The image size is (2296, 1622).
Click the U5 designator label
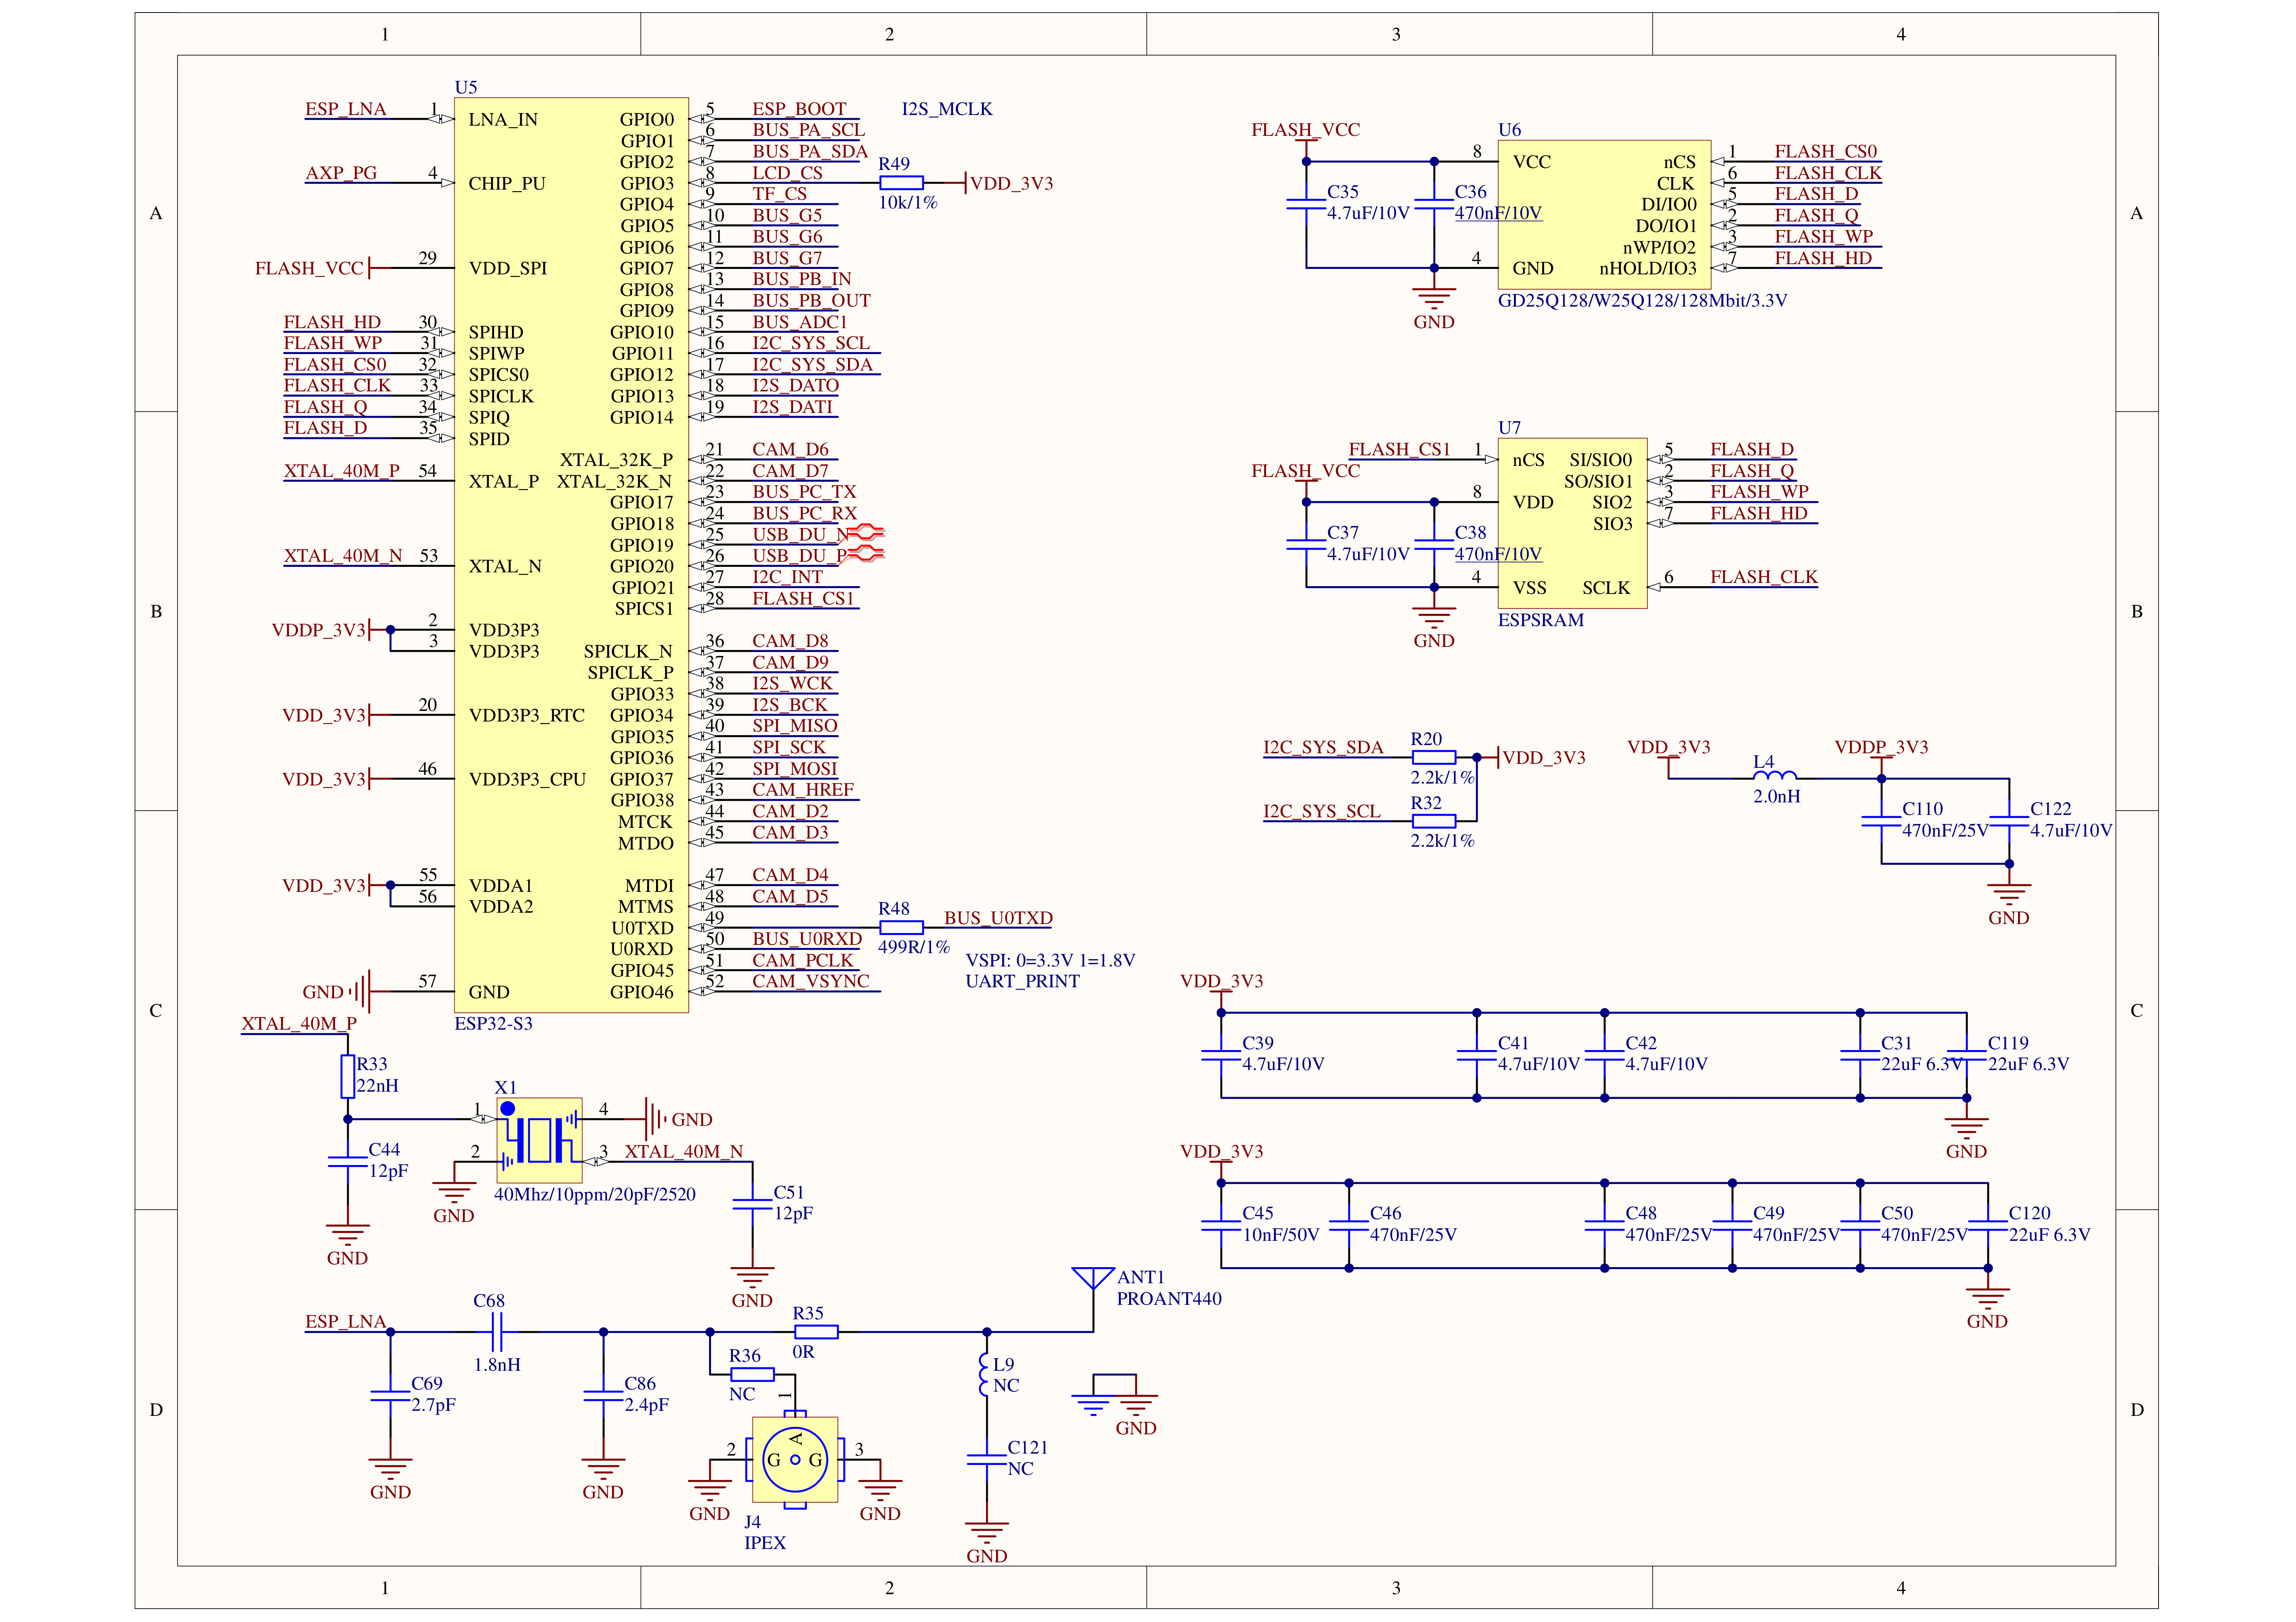(x=466, y=87)
